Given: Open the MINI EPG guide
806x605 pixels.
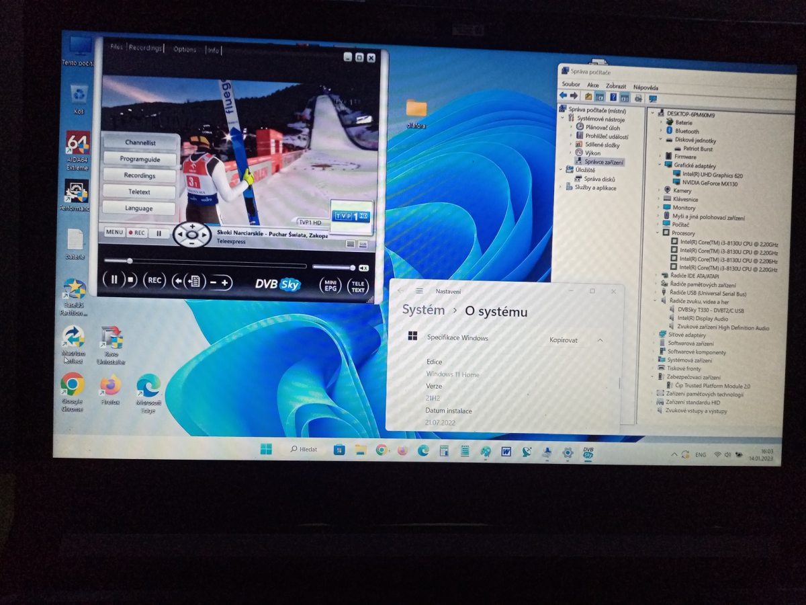Looking at the screenshot, I should point(330,285).
